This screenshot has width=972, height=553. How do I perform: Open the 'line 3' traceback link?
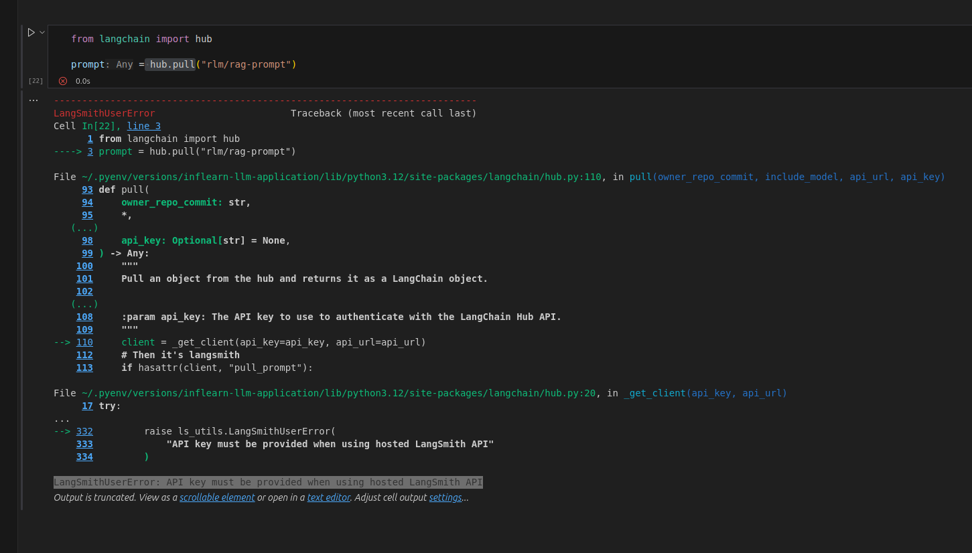point(144,126)
